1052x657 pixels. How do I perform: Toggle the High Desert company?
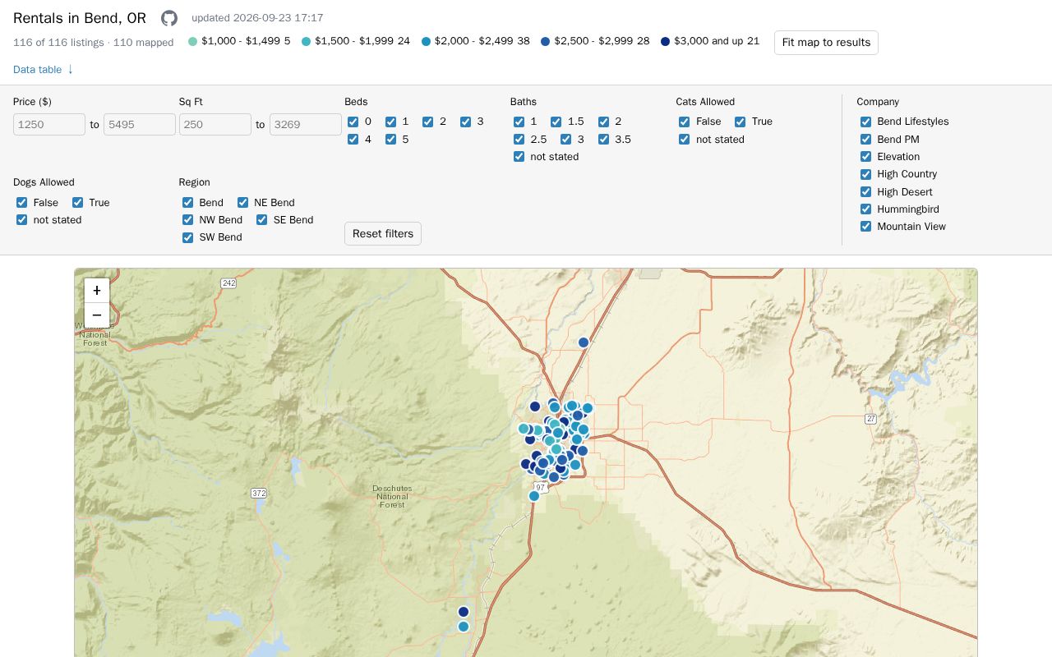[866, 192]
